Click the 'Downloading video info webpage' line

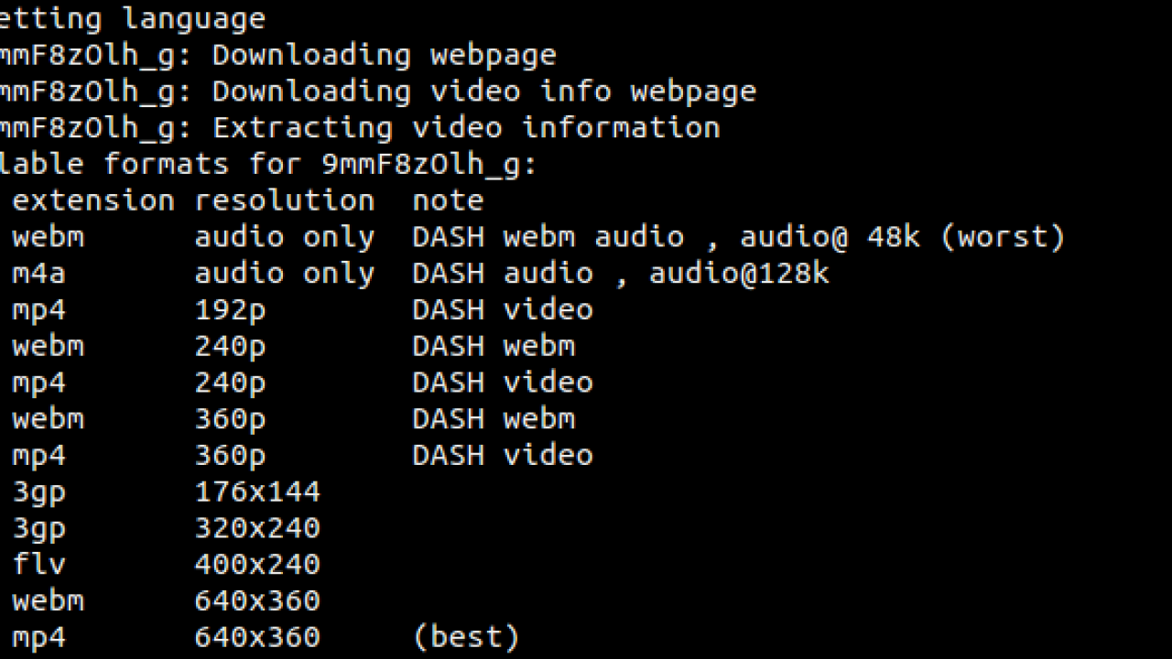click(378, 92)
